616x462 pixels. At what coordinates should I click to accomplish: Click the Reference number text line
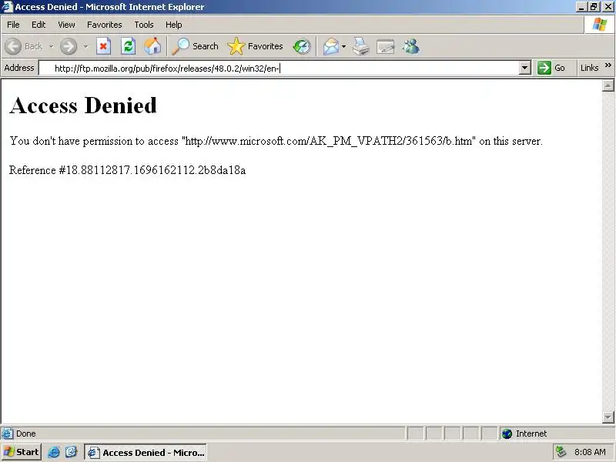tap(127, 170)
